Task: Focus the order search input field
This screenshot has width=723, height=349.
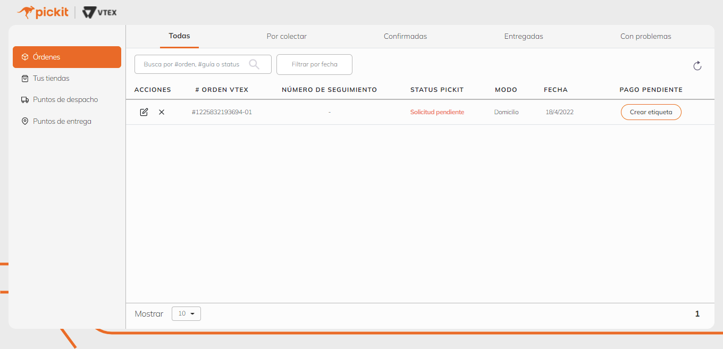Action: 192,64
